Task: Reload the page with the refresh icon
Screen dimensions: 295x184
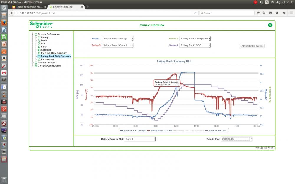Action: (x=196, y=13)
